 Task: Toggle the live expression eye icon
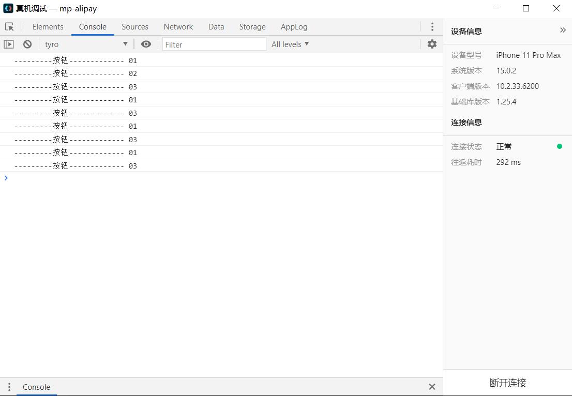point(146,44)
